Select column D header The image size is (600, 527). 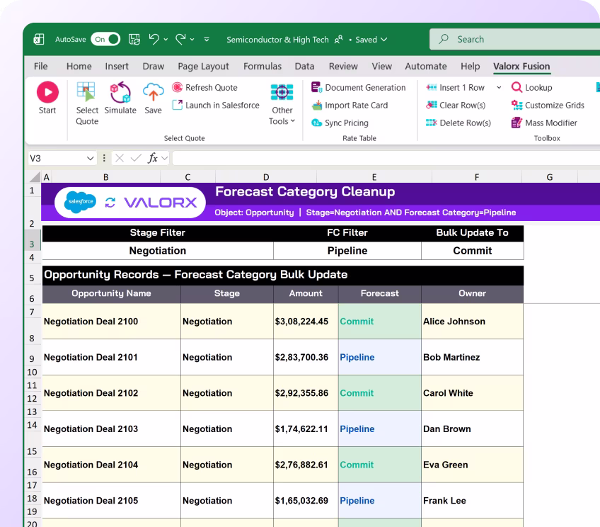[x=266, y=177]
